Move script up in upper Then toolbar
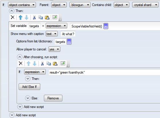Image resolution: width=160 pixels, height=118 pixels. click(x=20, y=17)
